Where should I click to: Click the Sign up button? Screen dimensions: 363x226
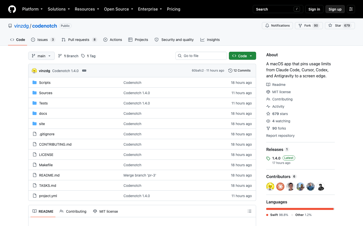[x=335, y=9]
